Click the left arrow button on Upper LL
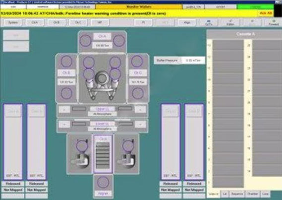 [x=64, y=110]
